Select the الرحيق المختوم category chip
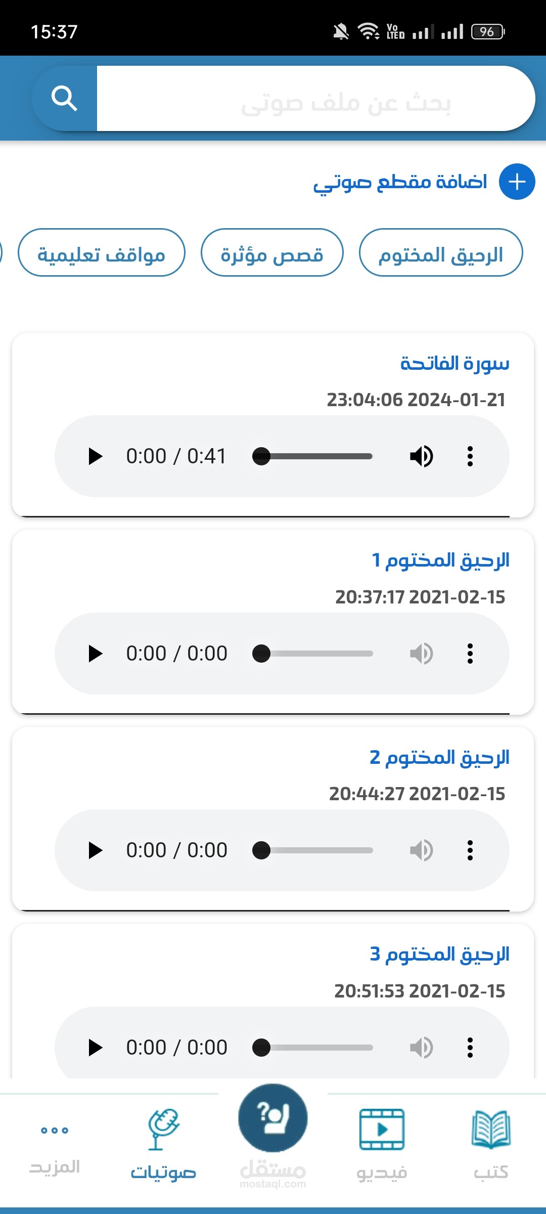The image size is (546, 1214). pos(441,252)
